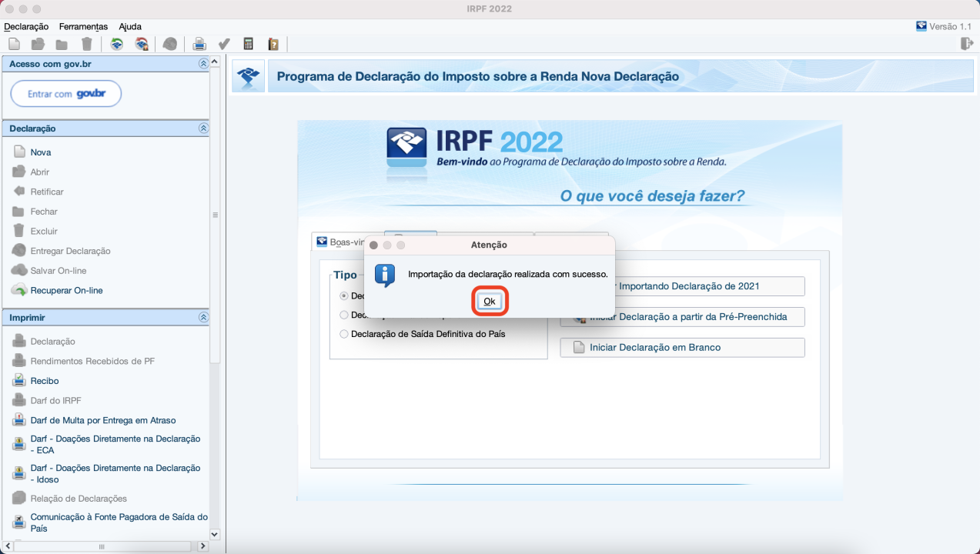Click the Recuperar On-line sidebar item
The width and height of the screenshot is (980, 554).
tap(66, 291)
